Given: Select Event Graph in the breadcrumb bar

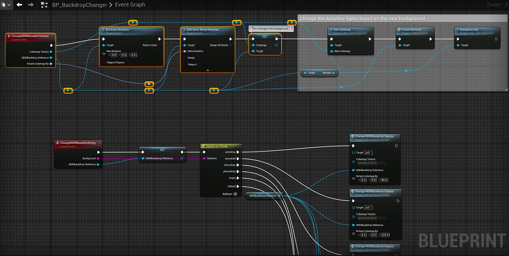Looking at the screenshot, I should [x=131, y=5].
